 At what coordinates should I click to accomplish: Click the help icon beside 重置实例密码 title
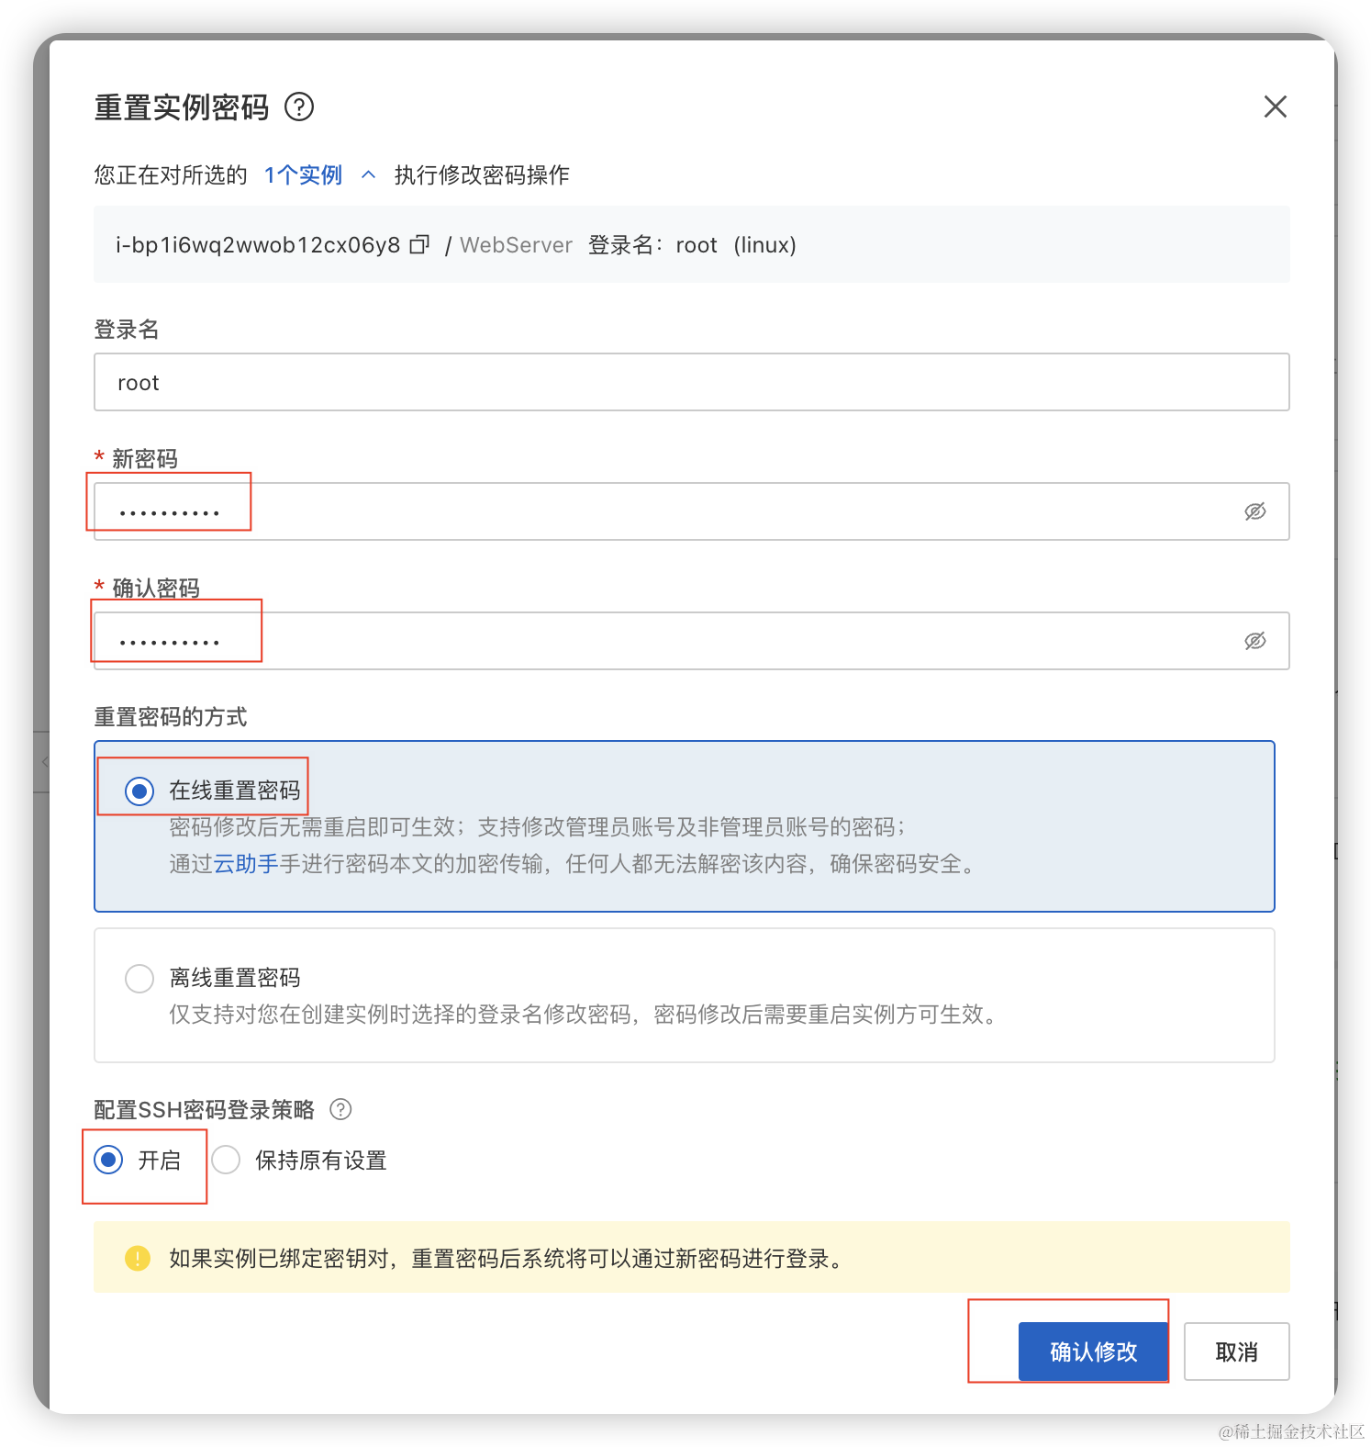pos(299,107)
